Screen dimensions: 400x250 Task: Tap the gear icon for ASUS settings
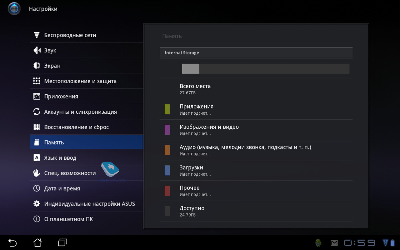[x=37, y=204]
